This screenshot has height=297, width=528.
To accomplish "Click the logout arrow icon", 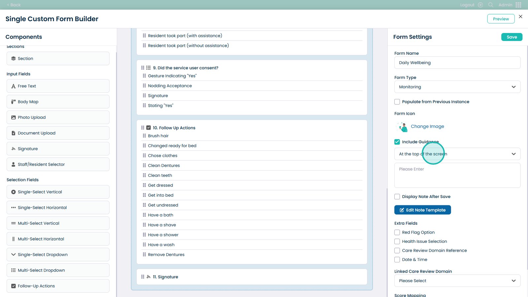I will click(480, 5).
